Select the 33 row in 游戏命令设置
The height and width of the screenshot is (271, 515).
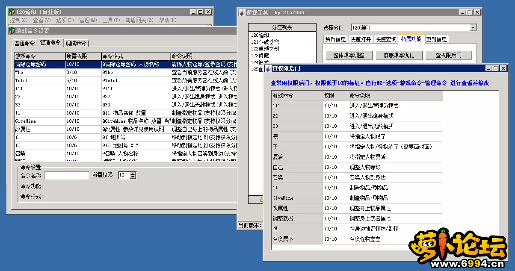point(125,105)
